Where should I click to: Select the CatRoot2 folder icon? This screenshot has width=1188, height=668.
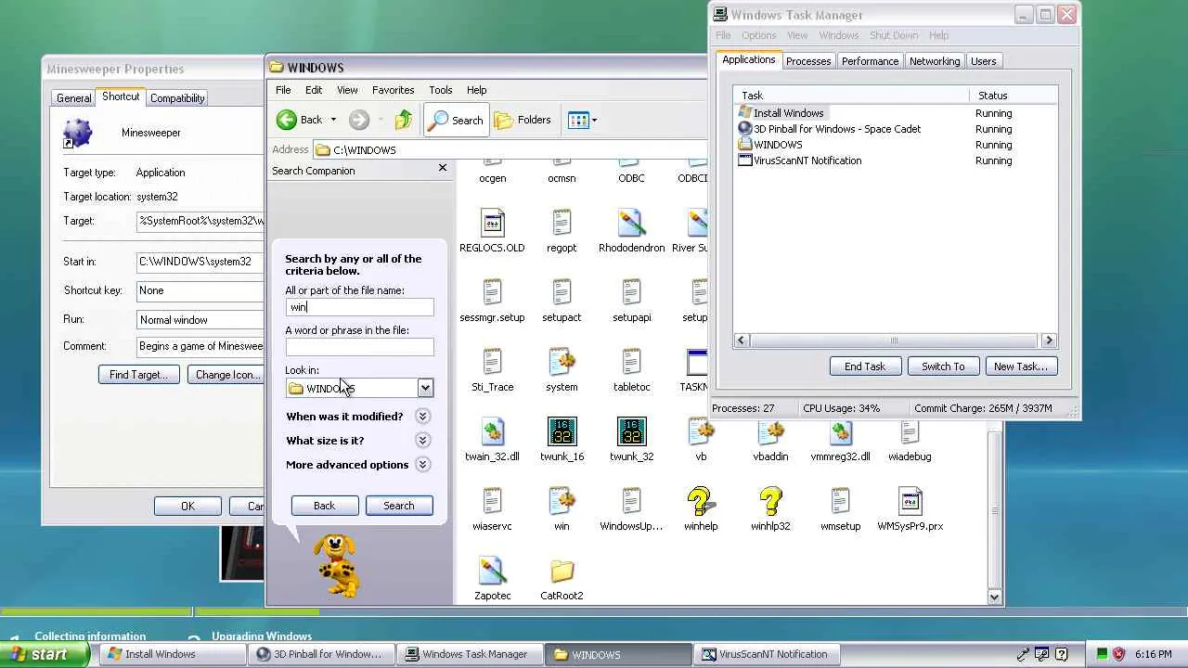pyautogui.click(x=562, y=571)
